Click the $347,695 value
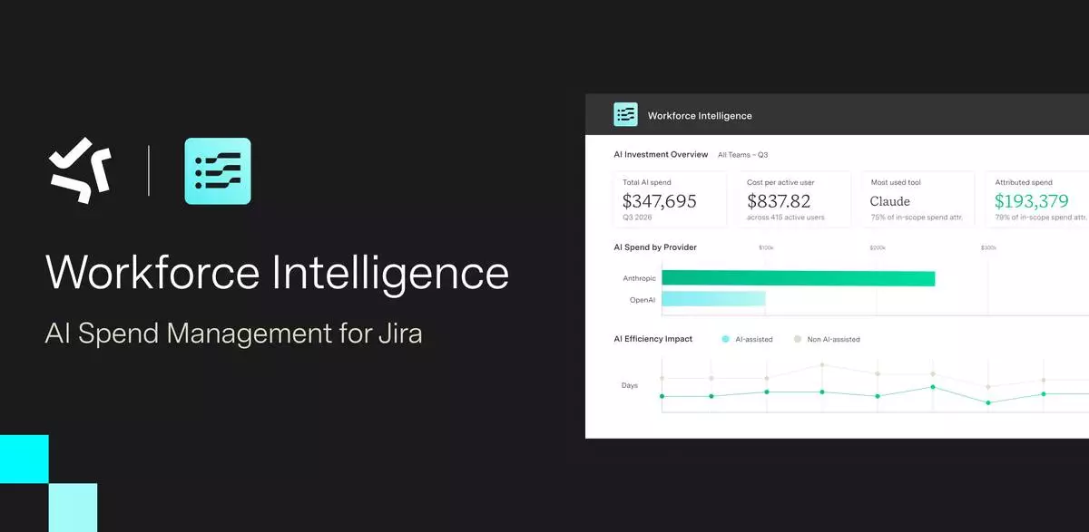 click(x=660, y=201)
